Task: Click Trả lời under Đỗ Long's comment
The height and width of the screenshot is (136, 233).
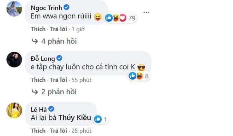Action: 59,80
